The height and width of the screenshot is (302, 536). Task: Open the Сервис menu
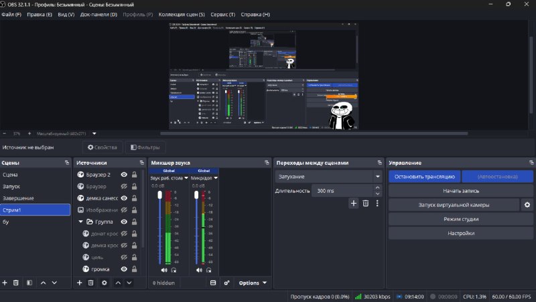(222, 14)
